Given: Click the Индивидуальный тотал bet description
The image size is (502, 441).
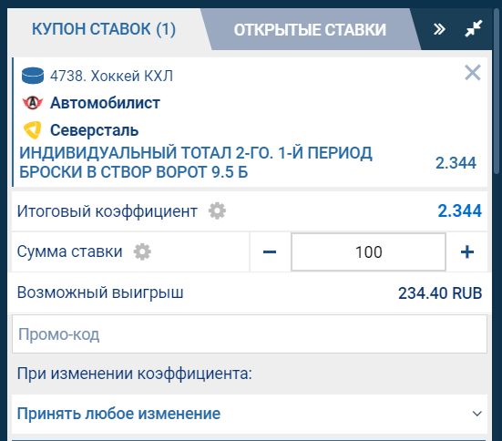Looking at the screenshot, I should pos(196,162).
